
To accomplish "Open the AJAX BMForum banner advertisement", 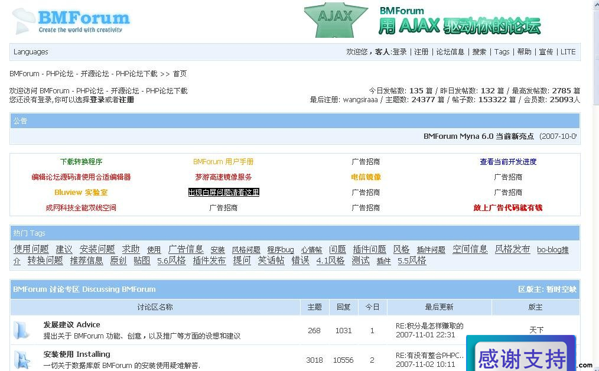I will pyautogui.click(x=423, y=20).
